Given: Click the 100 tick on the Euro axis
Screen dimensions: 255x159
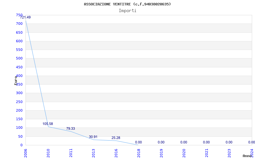Looking at the screenshot, I should [x=19, y=128].
